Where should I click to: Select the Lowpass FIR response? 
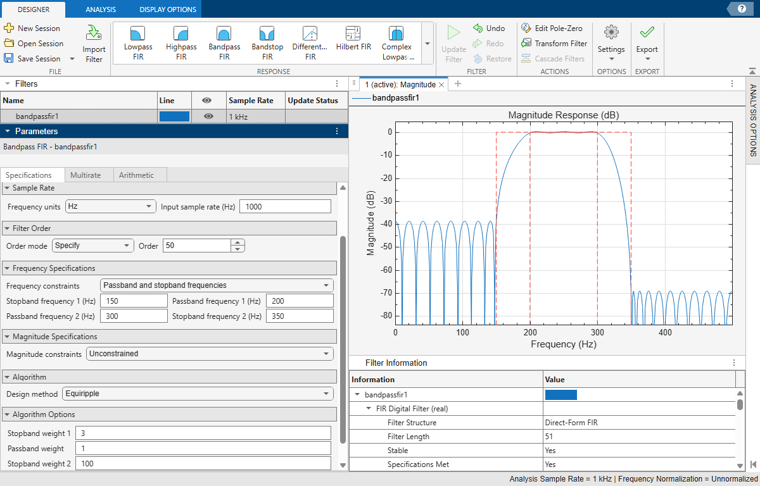click(138, 43)
